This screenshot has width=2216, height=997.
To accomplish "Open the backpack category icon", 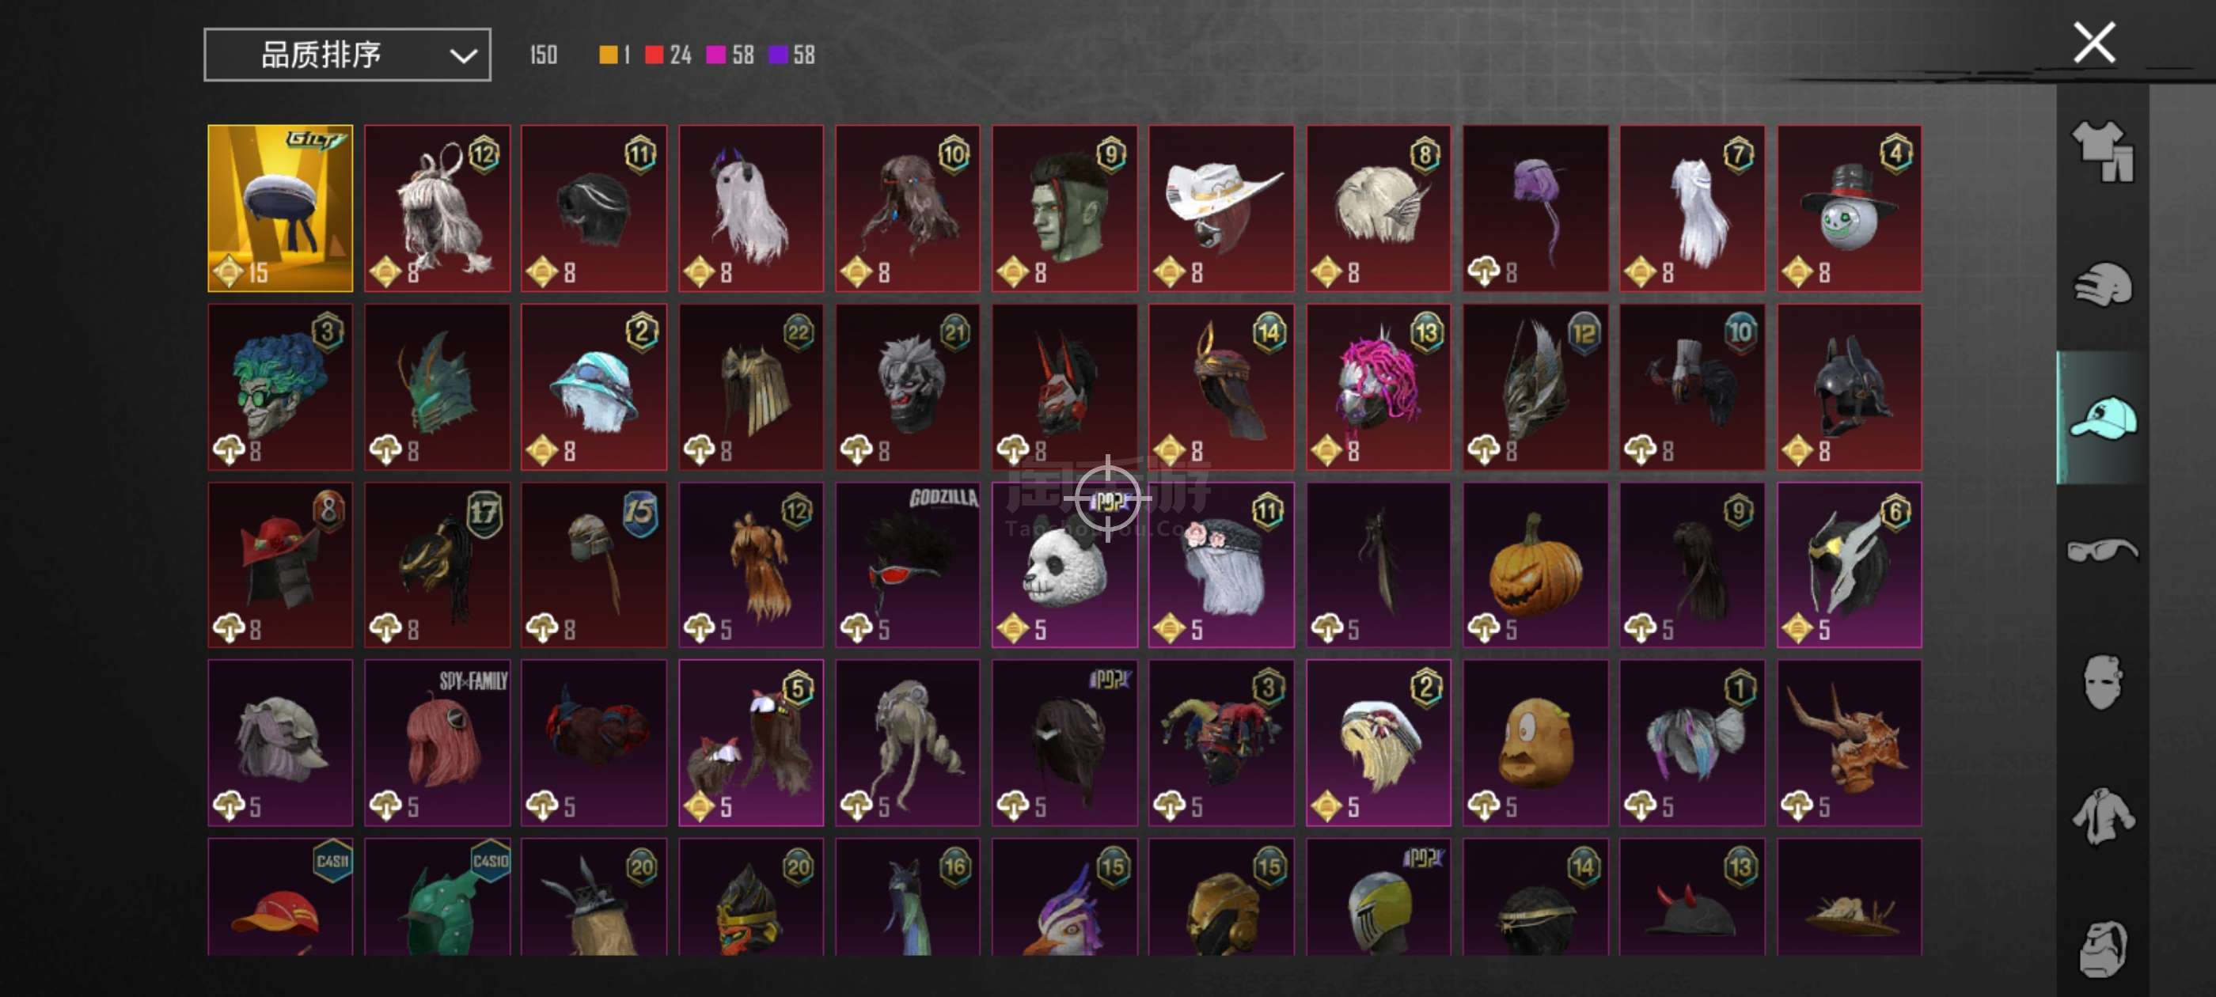I will (2103, 948).
